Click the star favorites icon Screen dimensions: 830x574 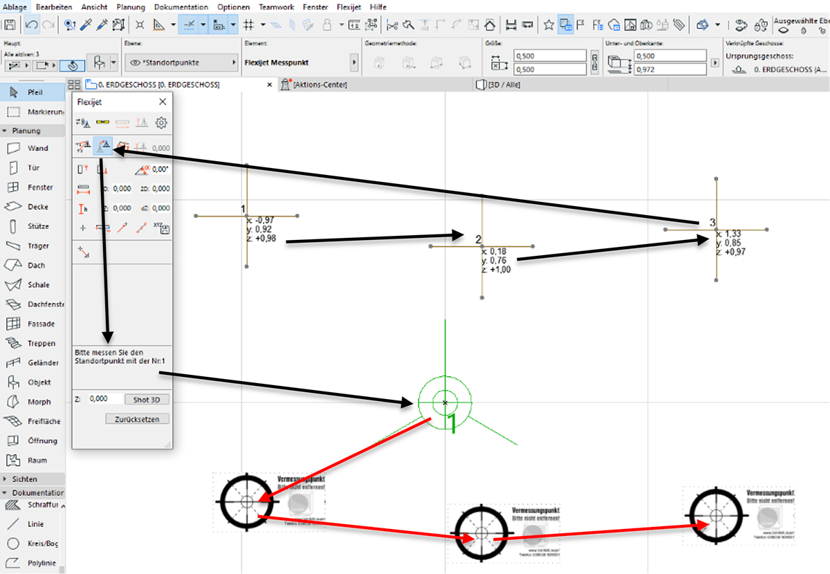[x=548, y=25]
